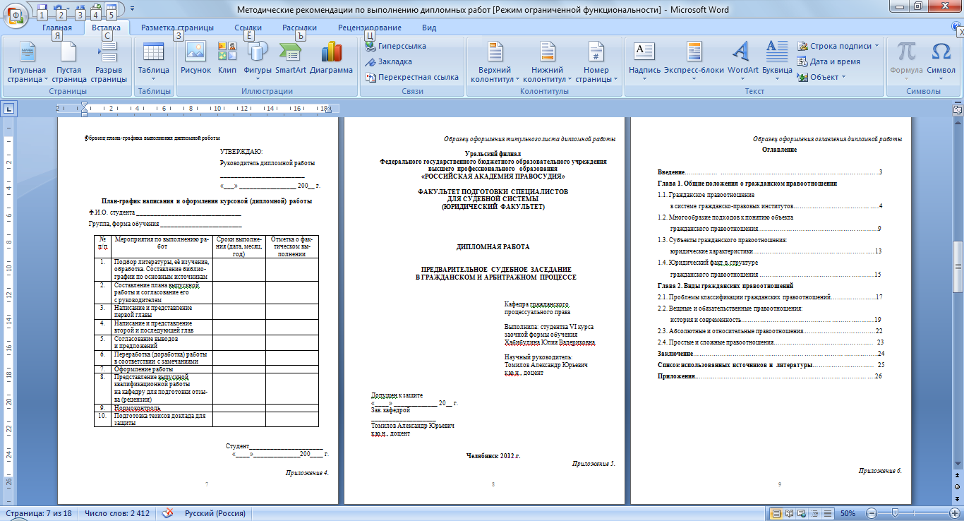964x521 pixels.
Task: Open Нижний колонтитул footer dropdown
Action: 547,62
